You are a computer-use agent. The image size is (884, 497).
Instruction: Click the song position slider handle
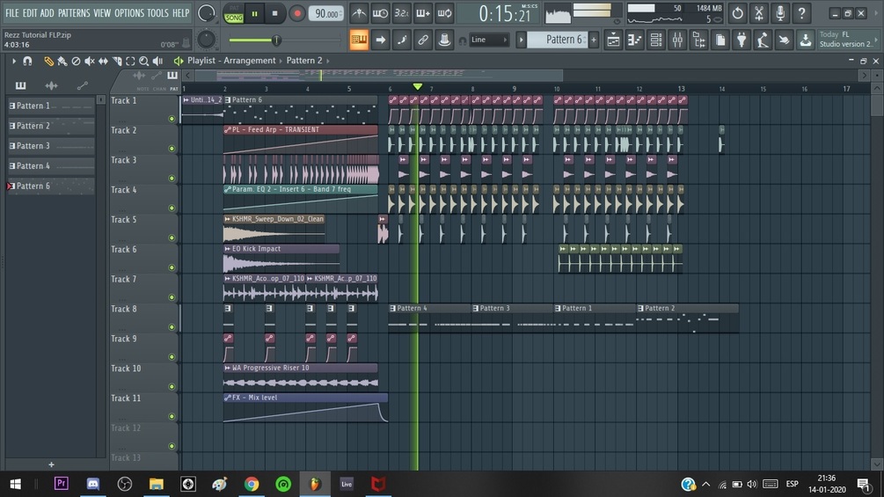tap(276, 40)
